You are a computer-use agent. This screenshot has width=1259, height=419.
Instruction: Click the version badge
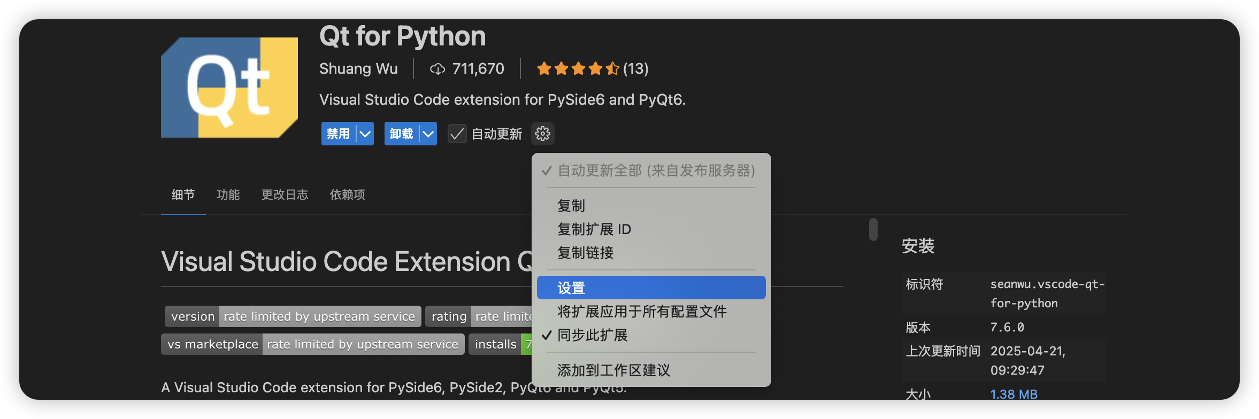(x=293, y=316)
